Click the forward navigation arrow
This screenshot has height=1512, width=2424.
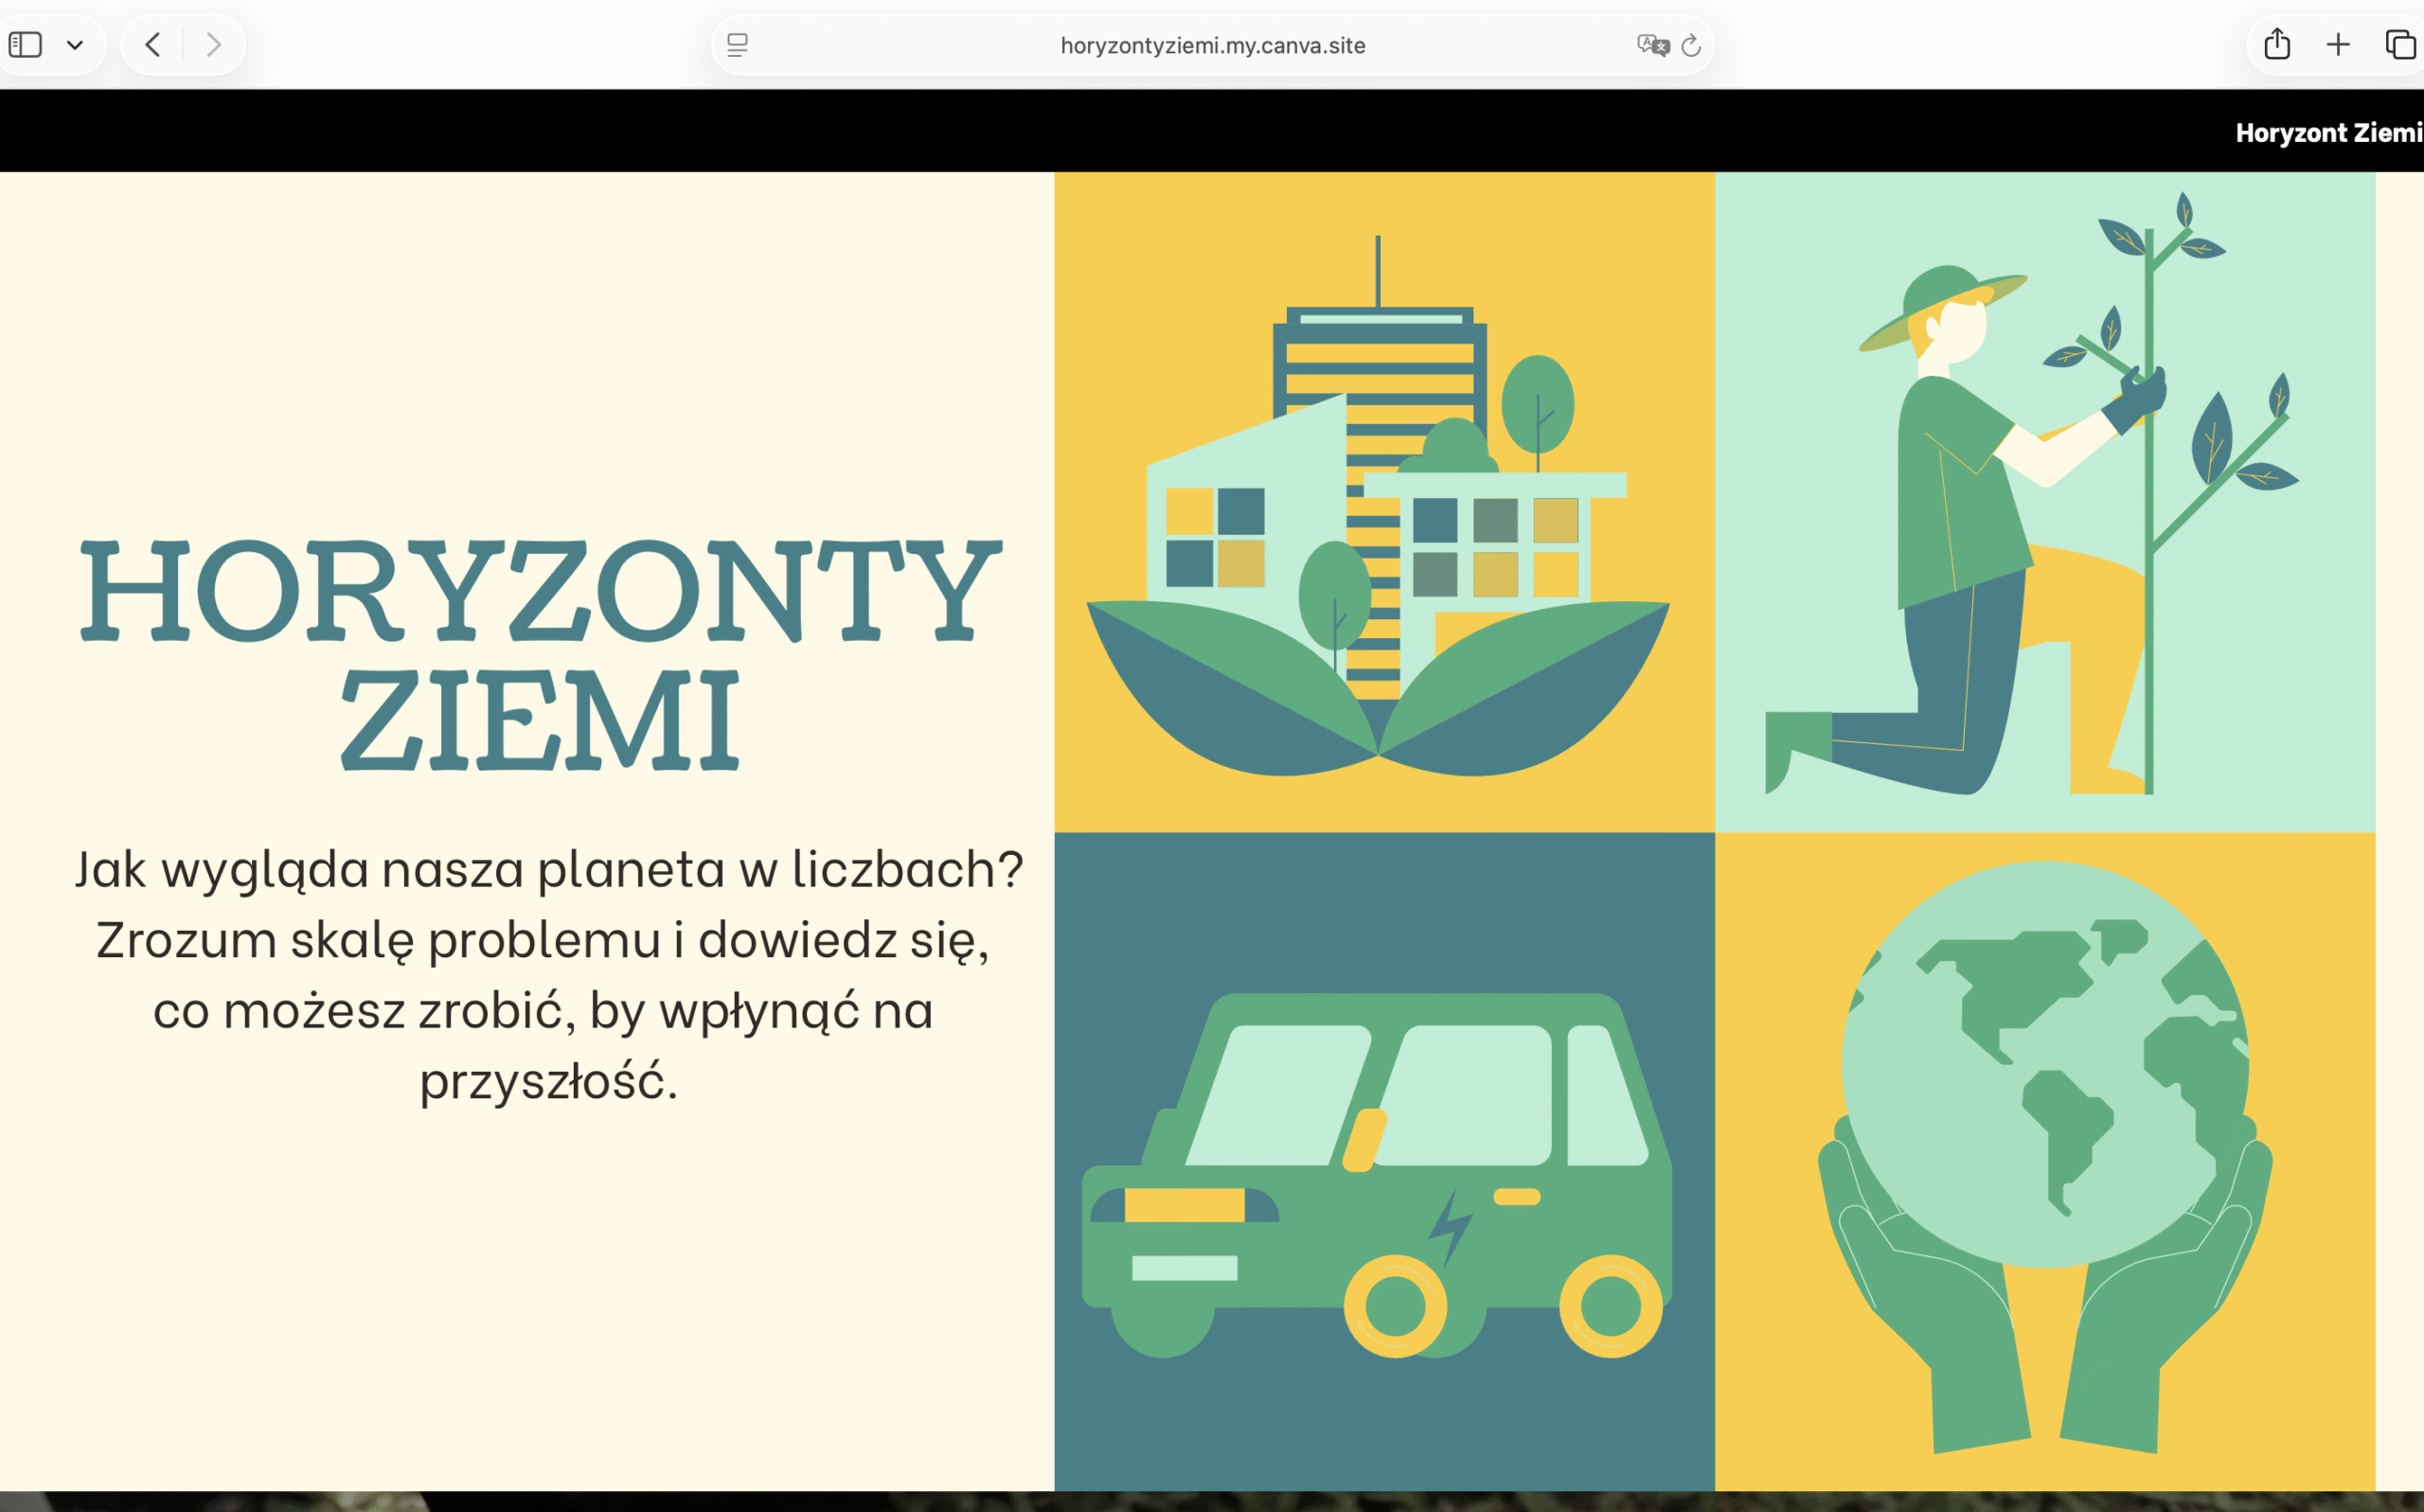point(213,45)
